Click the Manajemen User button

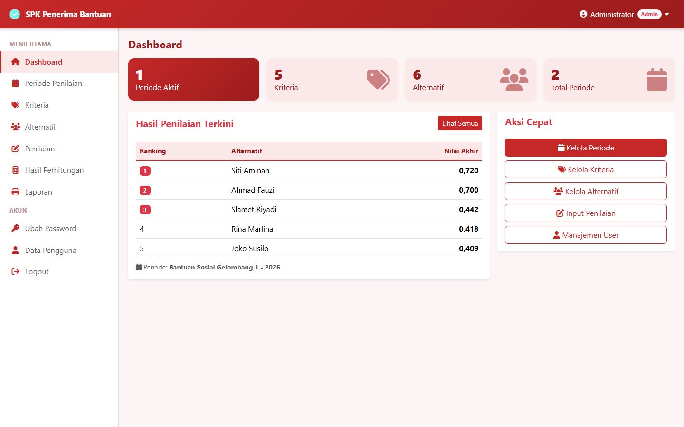(586, 235)
